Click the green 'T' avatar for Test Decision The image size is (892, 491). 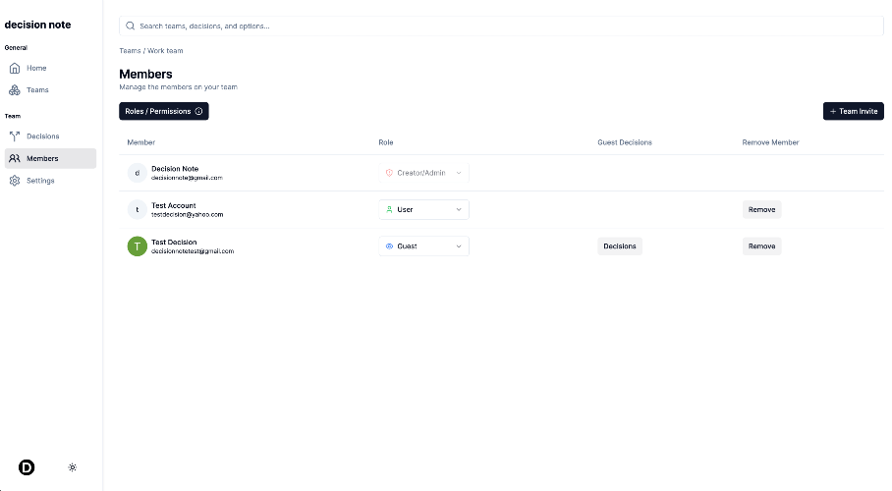(x=138, y=246)
